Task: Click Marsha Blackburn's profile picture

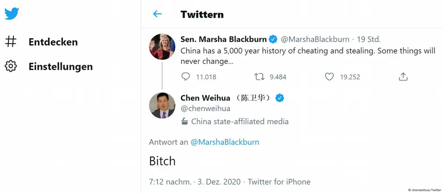Action: click(162, 47)
